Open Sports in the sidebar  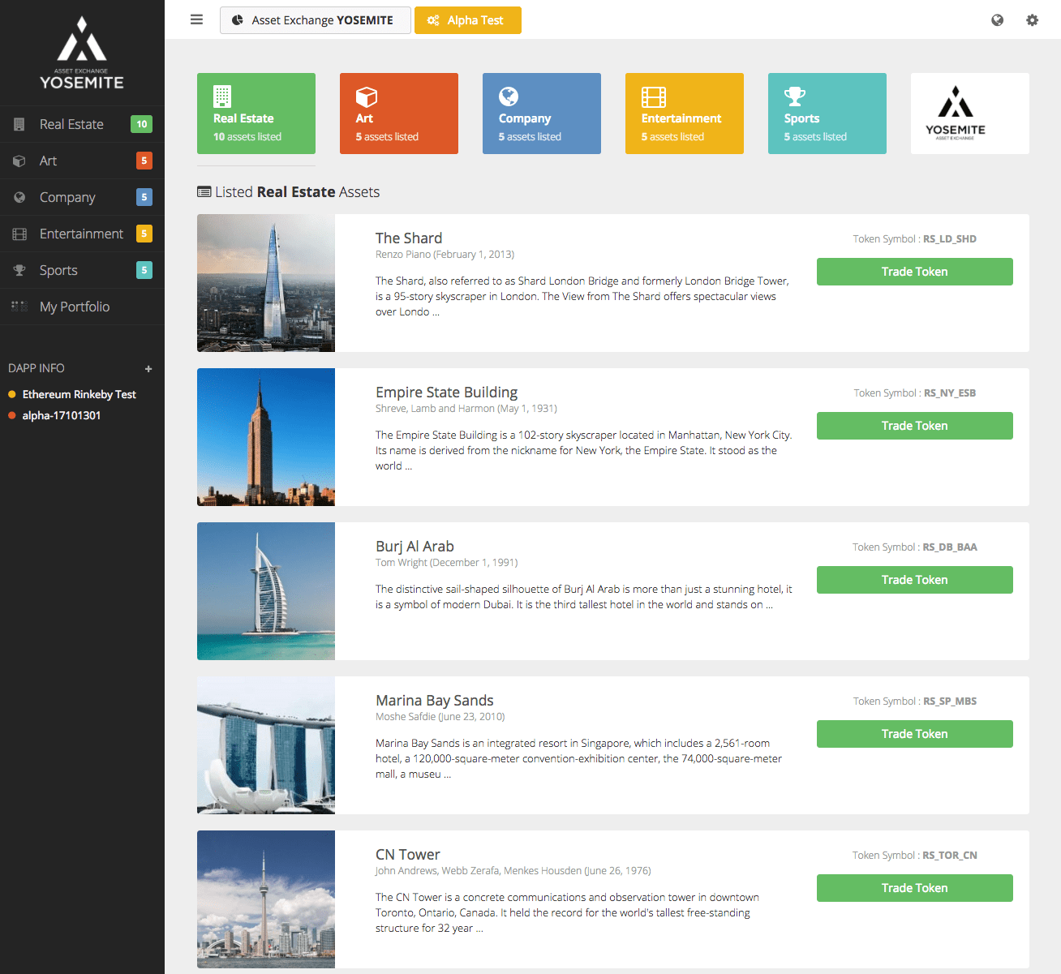pos(82,270)
